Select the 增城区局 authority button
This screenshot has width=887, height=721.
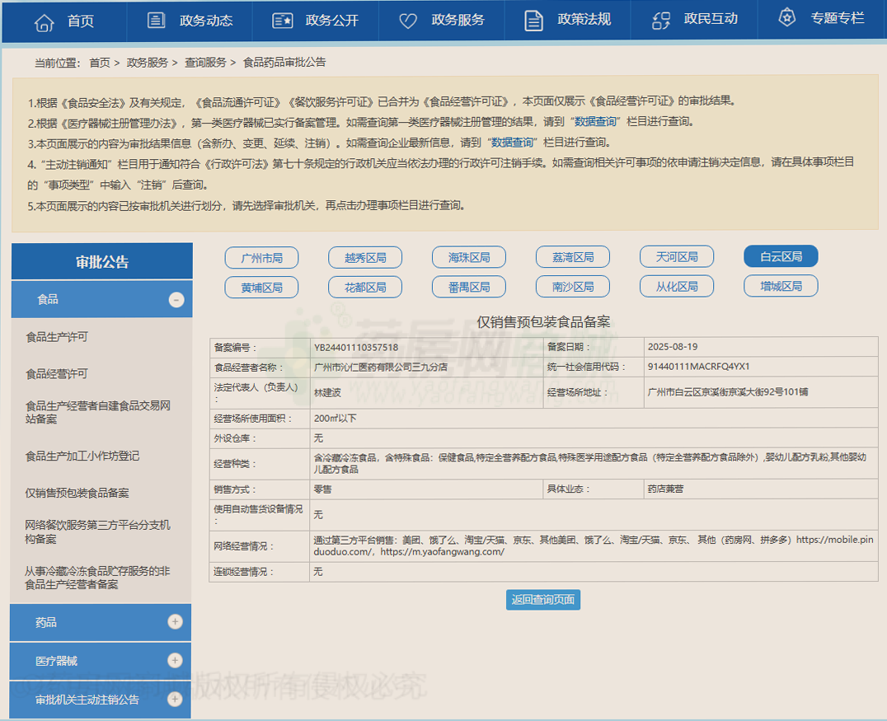pos(781,287)
